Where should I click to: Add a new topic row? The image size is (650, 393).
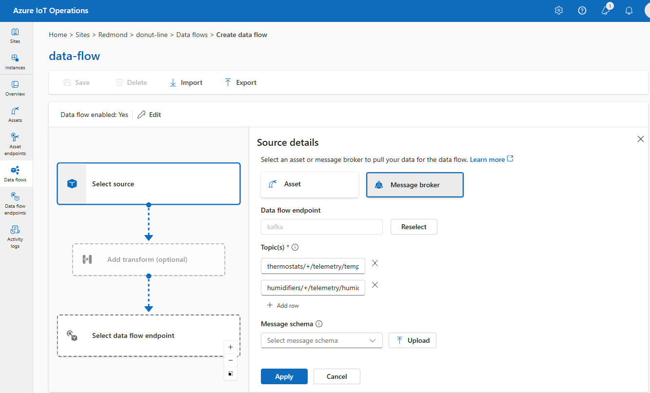tap(283, 306)
